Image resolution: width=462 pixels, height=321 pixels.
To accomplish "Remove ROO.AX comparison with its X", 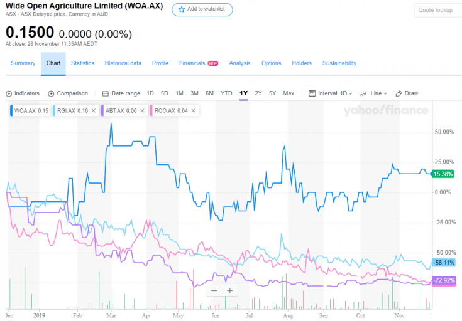I will point(194,111).
